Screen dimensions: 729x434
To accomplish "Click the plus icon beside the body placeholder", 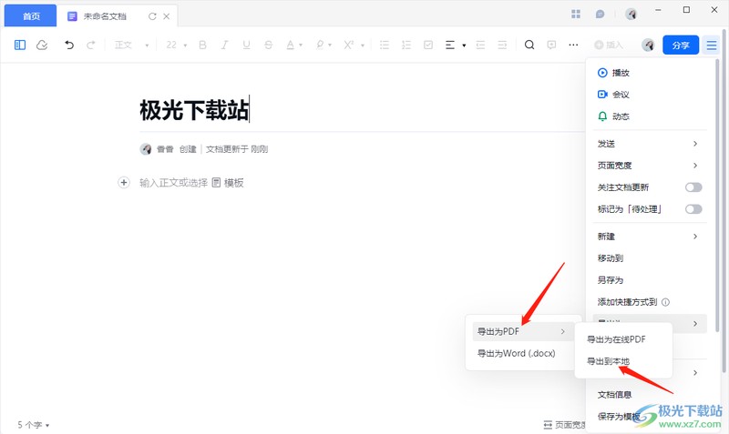I will (124, 182).
